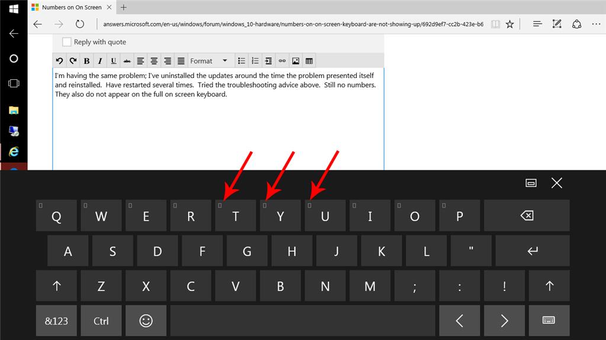Toggle bold formatting
The height and width of the screenshot is (340, 606).
86,61
